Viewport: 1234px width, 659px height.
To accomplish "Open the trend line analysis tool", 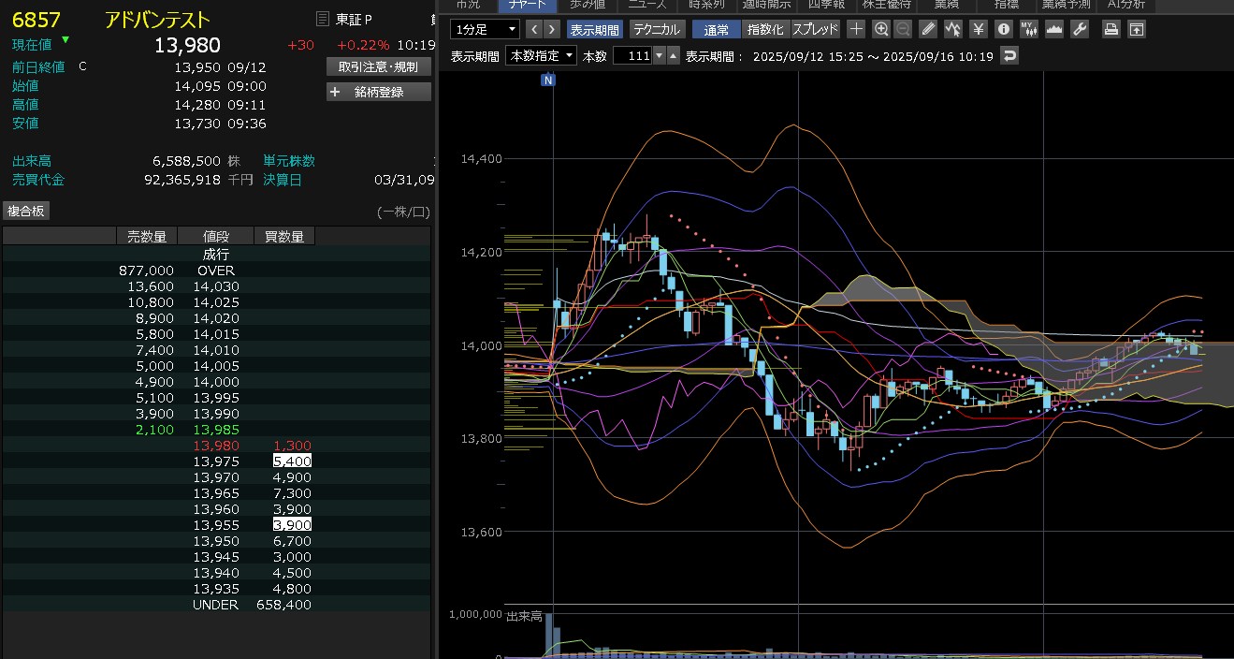I will pyautogui.click(x=953, y=29).
